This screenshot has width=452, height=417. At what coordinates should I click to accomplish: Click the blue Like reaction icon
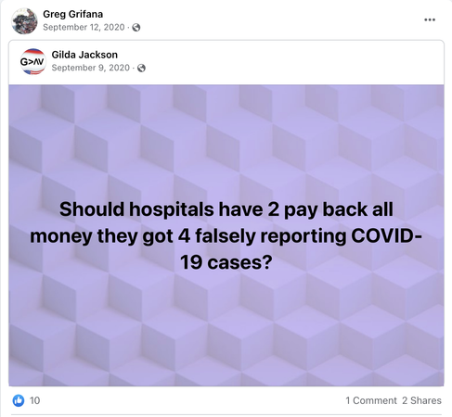[19, 400]
